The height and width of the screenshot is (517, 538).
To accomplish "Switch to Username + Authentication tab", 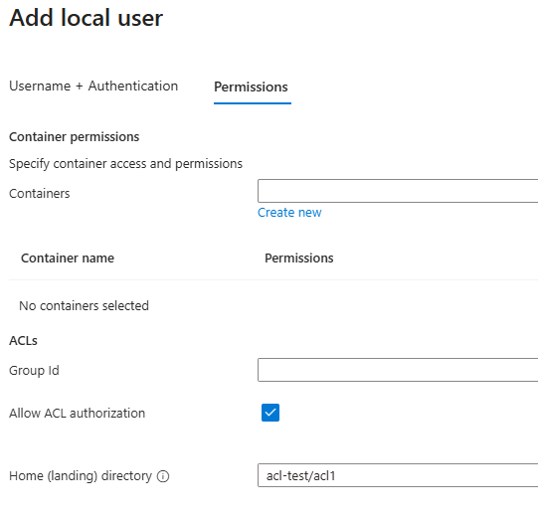I will click(x=93, y=86).
